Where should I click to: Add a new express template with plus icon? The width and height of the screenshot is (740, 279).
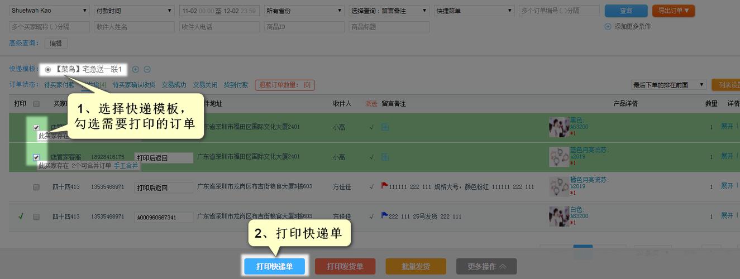coord(136,69)
